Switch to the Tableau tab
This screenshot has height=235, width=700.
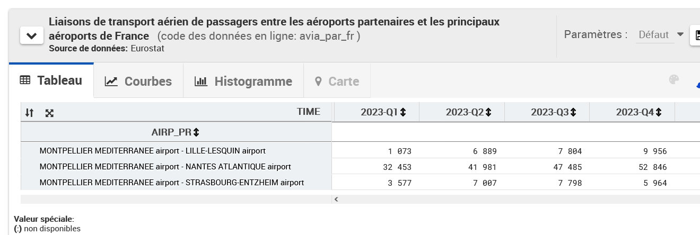coord(51,80)
